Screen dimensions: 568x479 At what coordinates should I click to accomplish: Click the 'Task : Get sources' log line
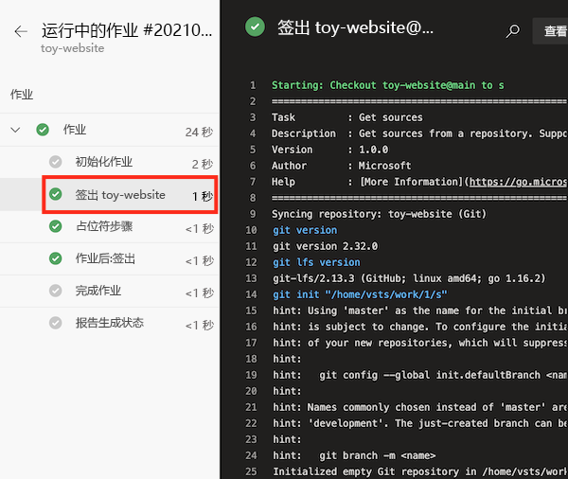point(347,117)
